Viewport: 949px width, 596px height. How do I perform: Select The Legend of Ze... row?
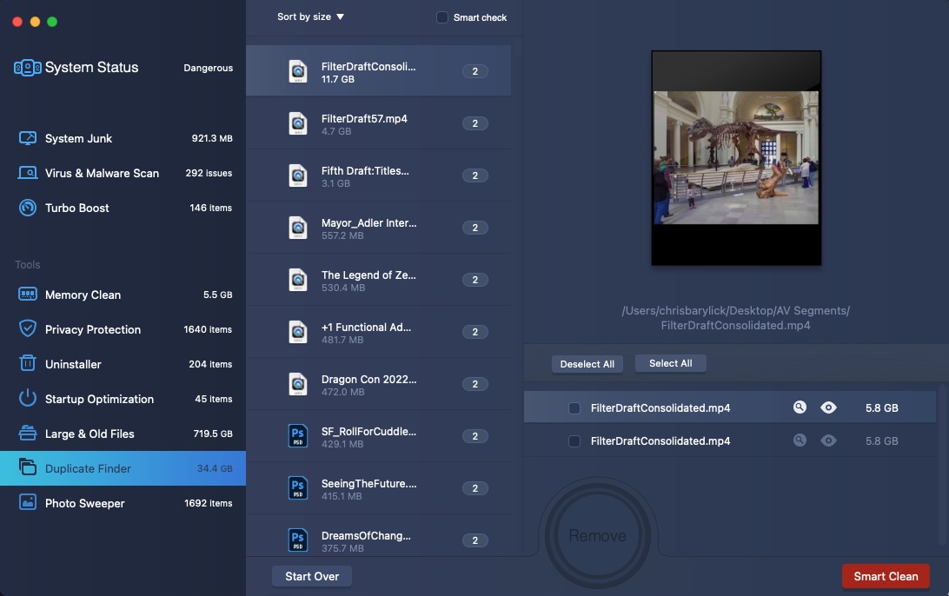(378, 280)
